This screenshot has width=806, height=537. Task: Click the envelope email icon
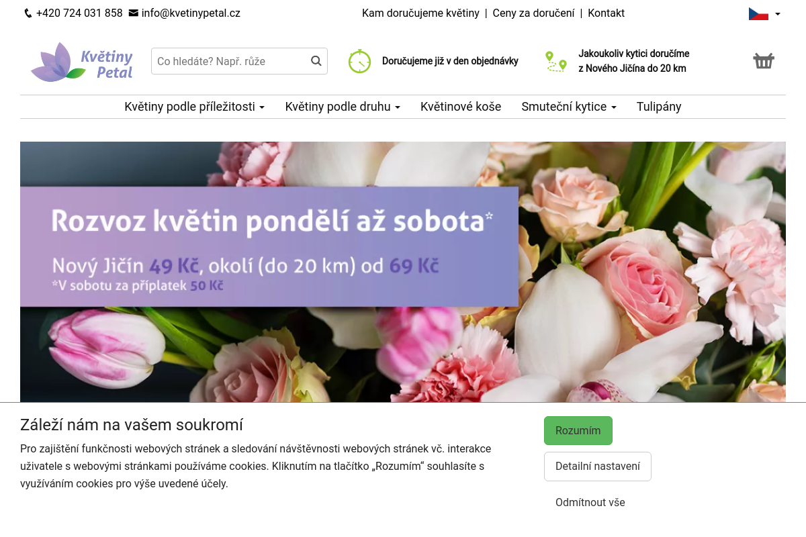pos(134,13)
